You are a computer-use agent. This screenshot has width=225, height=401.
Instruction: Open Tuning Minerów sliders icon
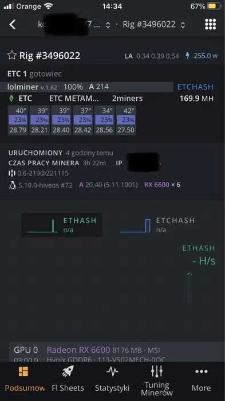(x=157, y=371)
